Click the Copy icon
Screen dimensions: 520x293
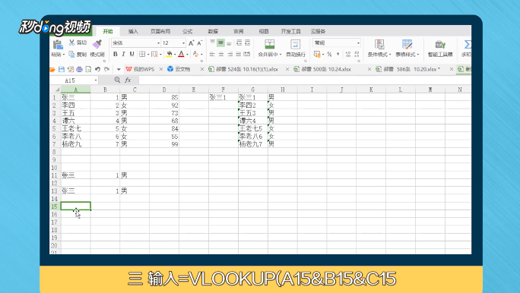71,54
